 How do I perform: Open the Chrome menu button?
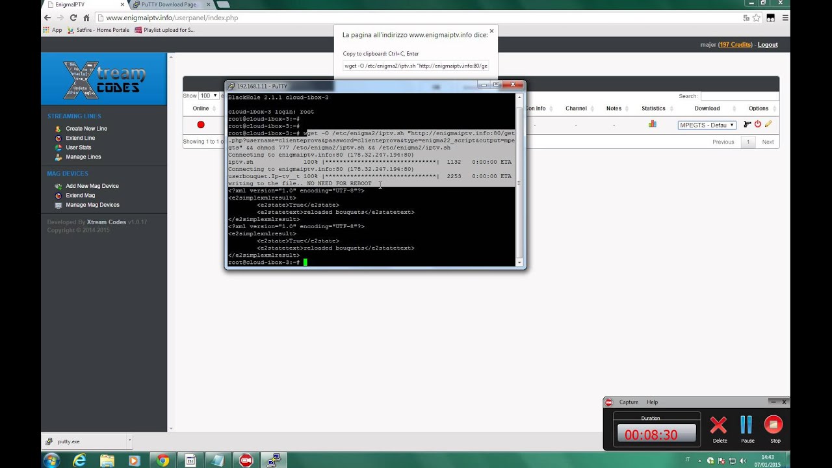(x=785, y=18)
